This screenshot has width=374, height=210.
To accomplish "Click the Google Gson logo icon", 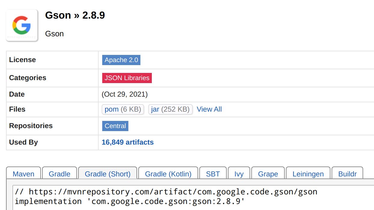I will 22,25.
